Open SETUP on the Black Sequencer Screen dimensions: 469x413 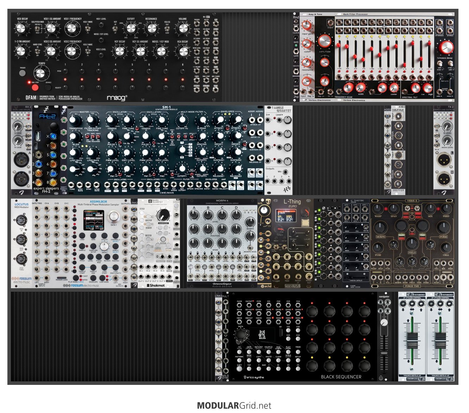pos(298,361)
